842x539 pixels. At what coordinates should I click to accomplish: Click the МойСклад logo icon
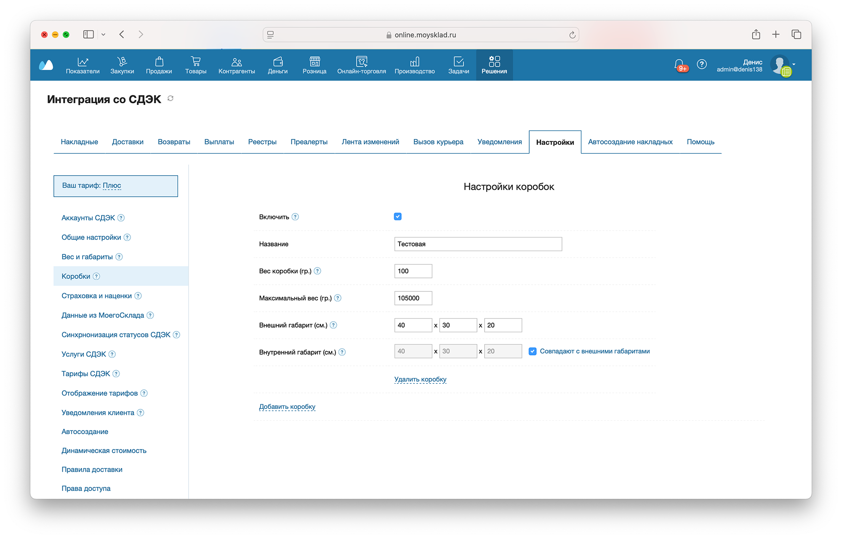[x=46, y=65]
